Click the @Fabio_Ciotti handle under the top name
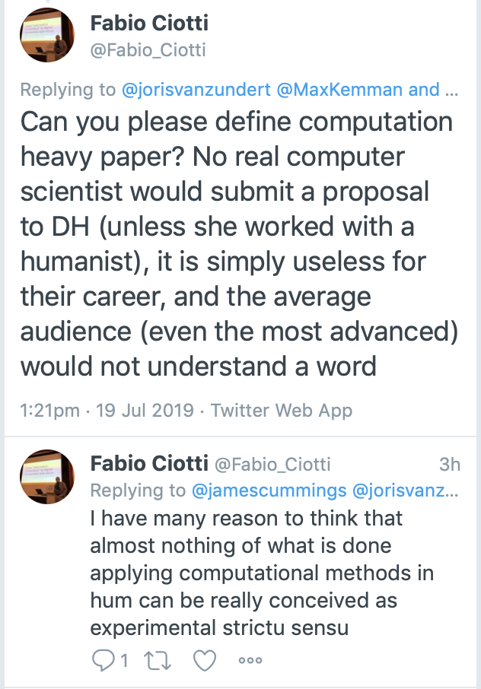Image resolution: width=481 pixels, height=689 pixels. pos(148,50)
